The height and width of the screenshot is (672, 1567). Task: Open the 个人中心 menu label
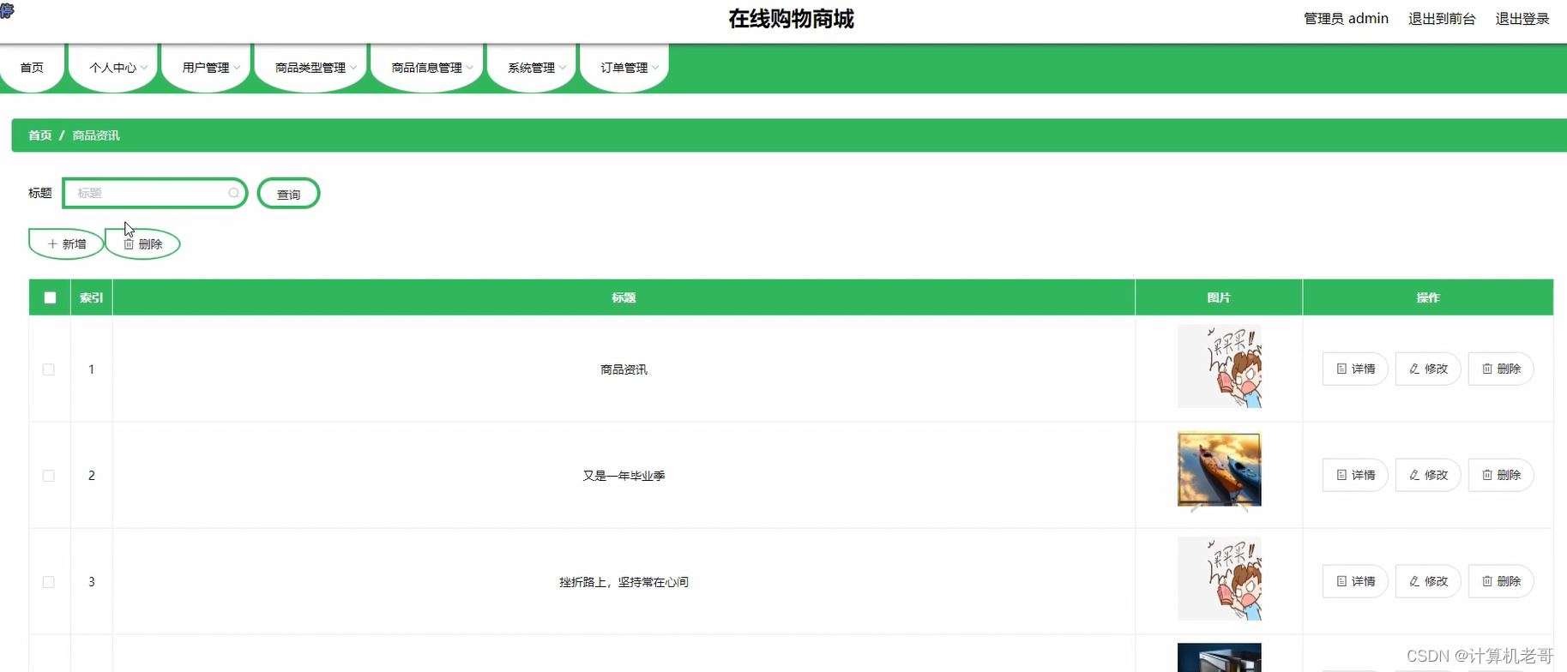tap(112, 68)
